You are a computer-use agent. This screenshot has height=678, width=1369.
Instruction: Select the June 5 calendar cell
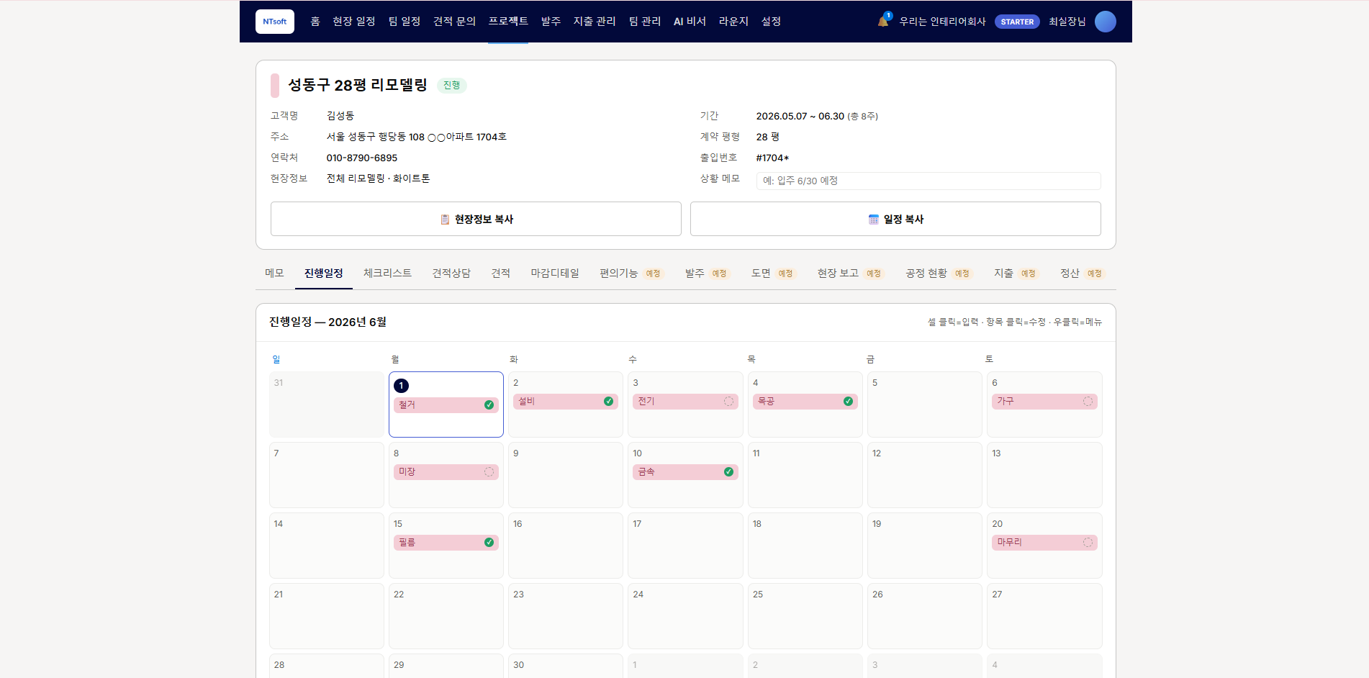(x=925, y=404)
